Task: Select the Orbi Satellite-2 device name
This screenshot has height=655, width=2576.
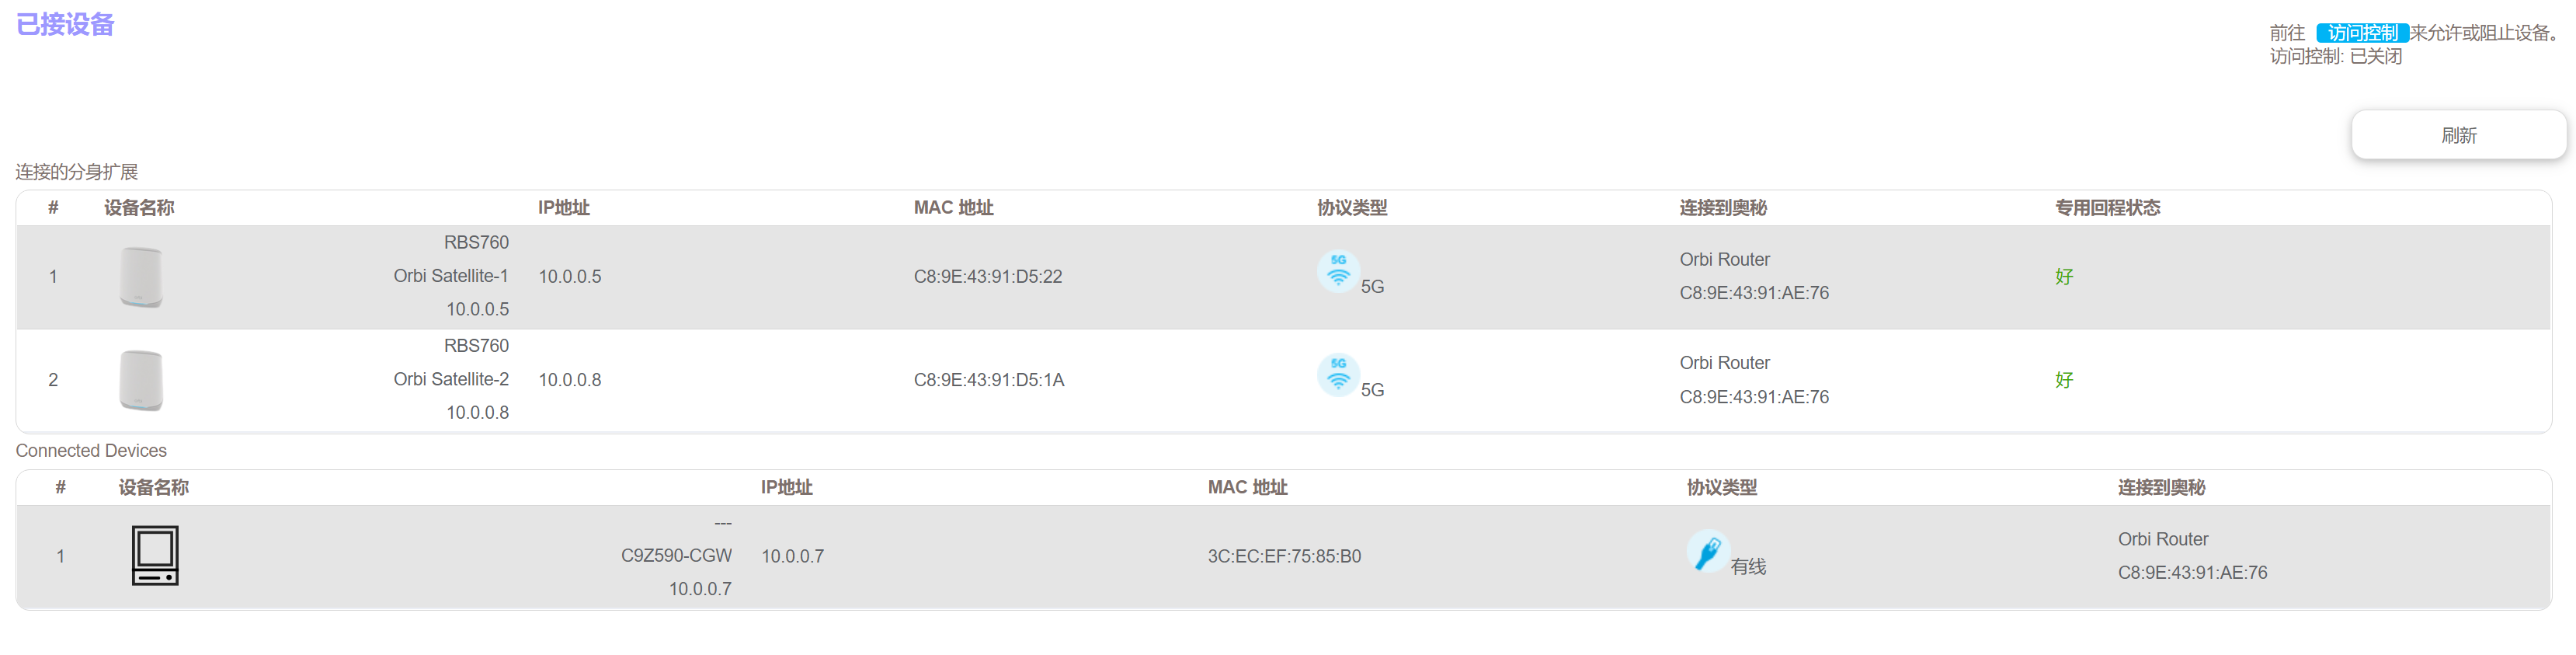Action: click(x=450, y=379)
